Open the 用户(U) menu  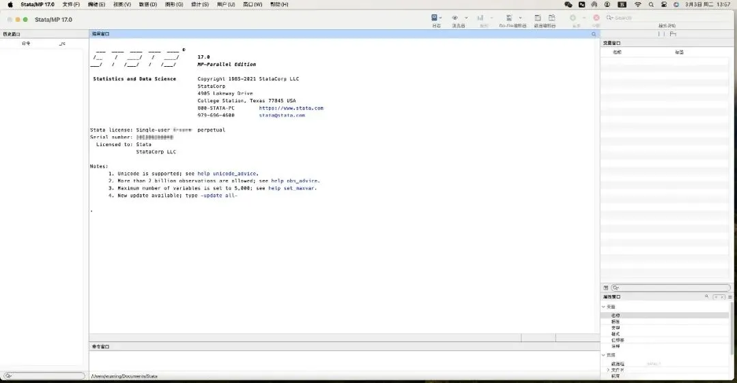(226, 4)
